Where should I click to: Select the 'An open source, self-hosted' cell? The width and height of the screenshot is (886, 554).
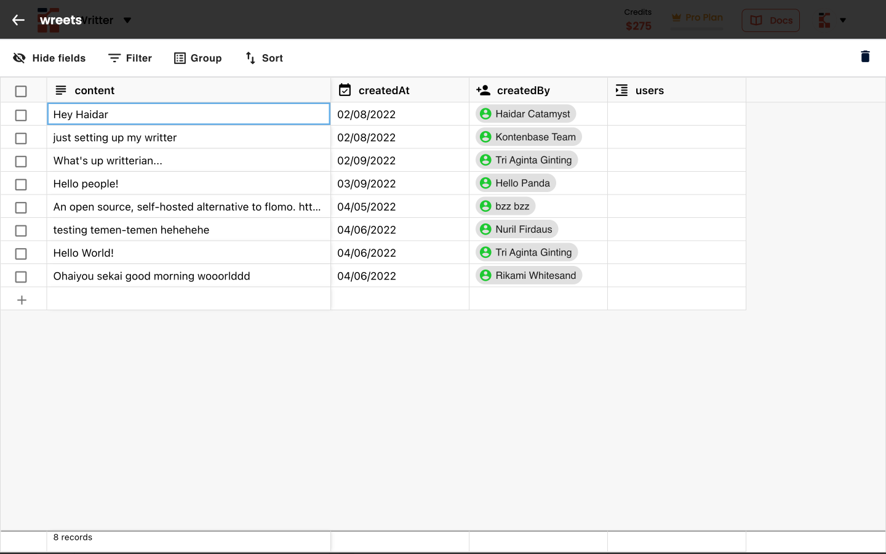coord(189,206)
